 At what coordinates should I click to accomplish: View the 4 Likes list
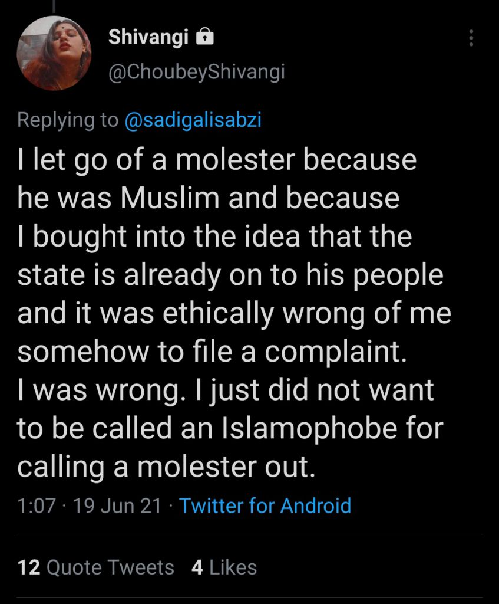224,567
